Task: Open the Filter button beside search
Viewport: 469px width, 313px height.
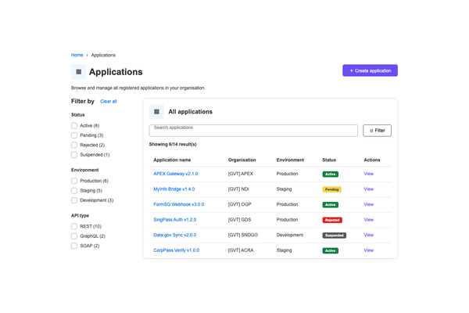Action: (377, 131)
